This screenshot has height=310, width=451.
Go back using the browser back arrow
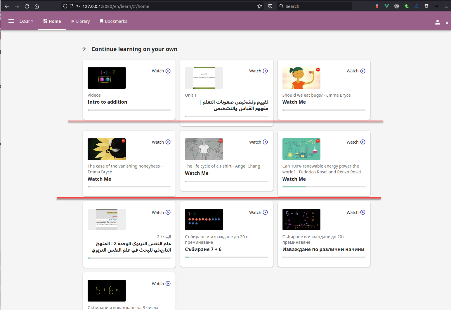(x=7, y=6)
